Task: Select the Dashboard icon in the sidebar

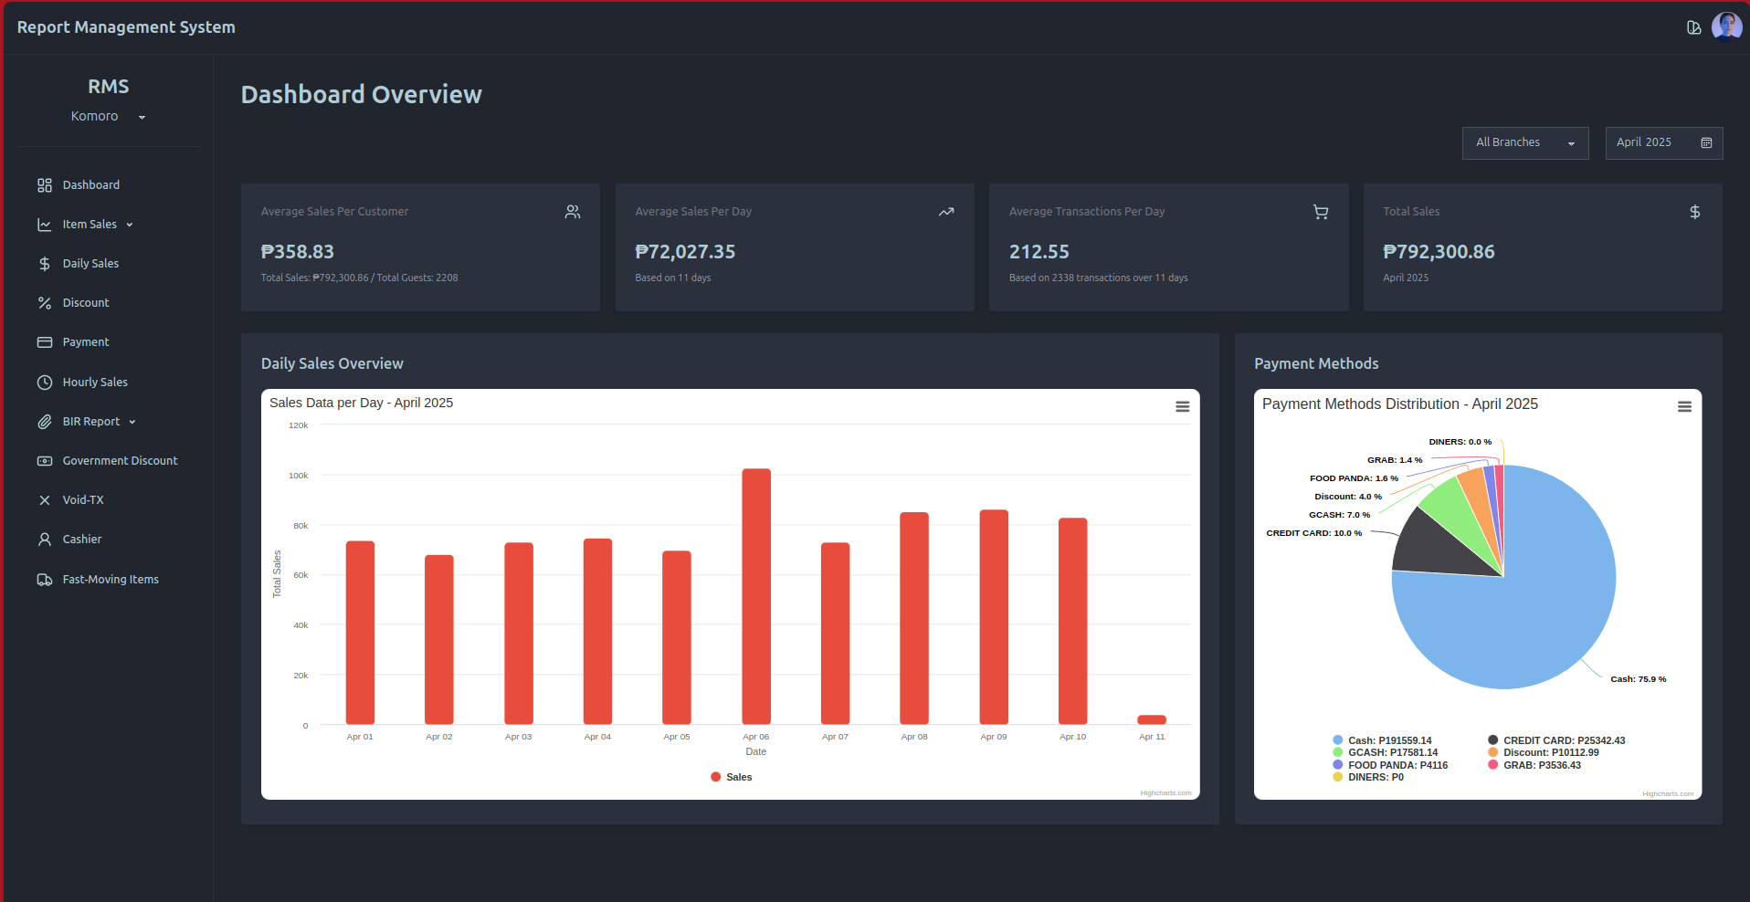Action: pos(45,184)
